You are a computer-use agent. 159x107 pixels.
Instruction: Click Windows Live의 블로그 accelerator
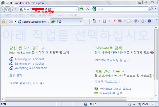point(115,89)
